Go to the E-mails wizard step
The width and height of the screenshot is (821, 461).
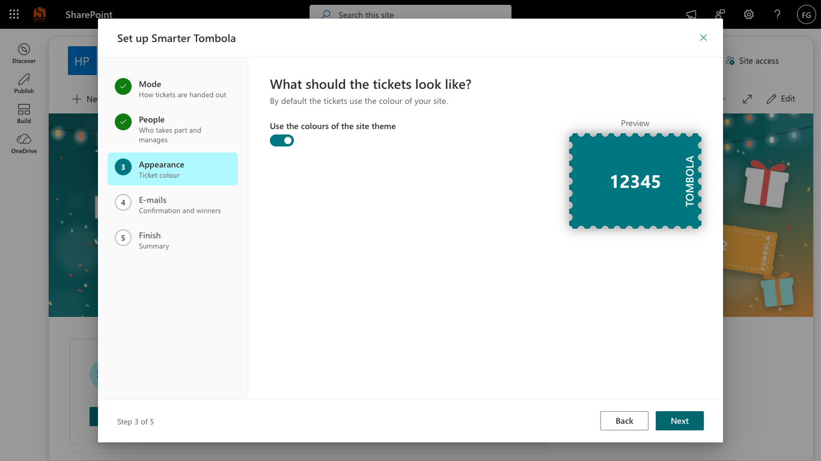coord(172,205)
